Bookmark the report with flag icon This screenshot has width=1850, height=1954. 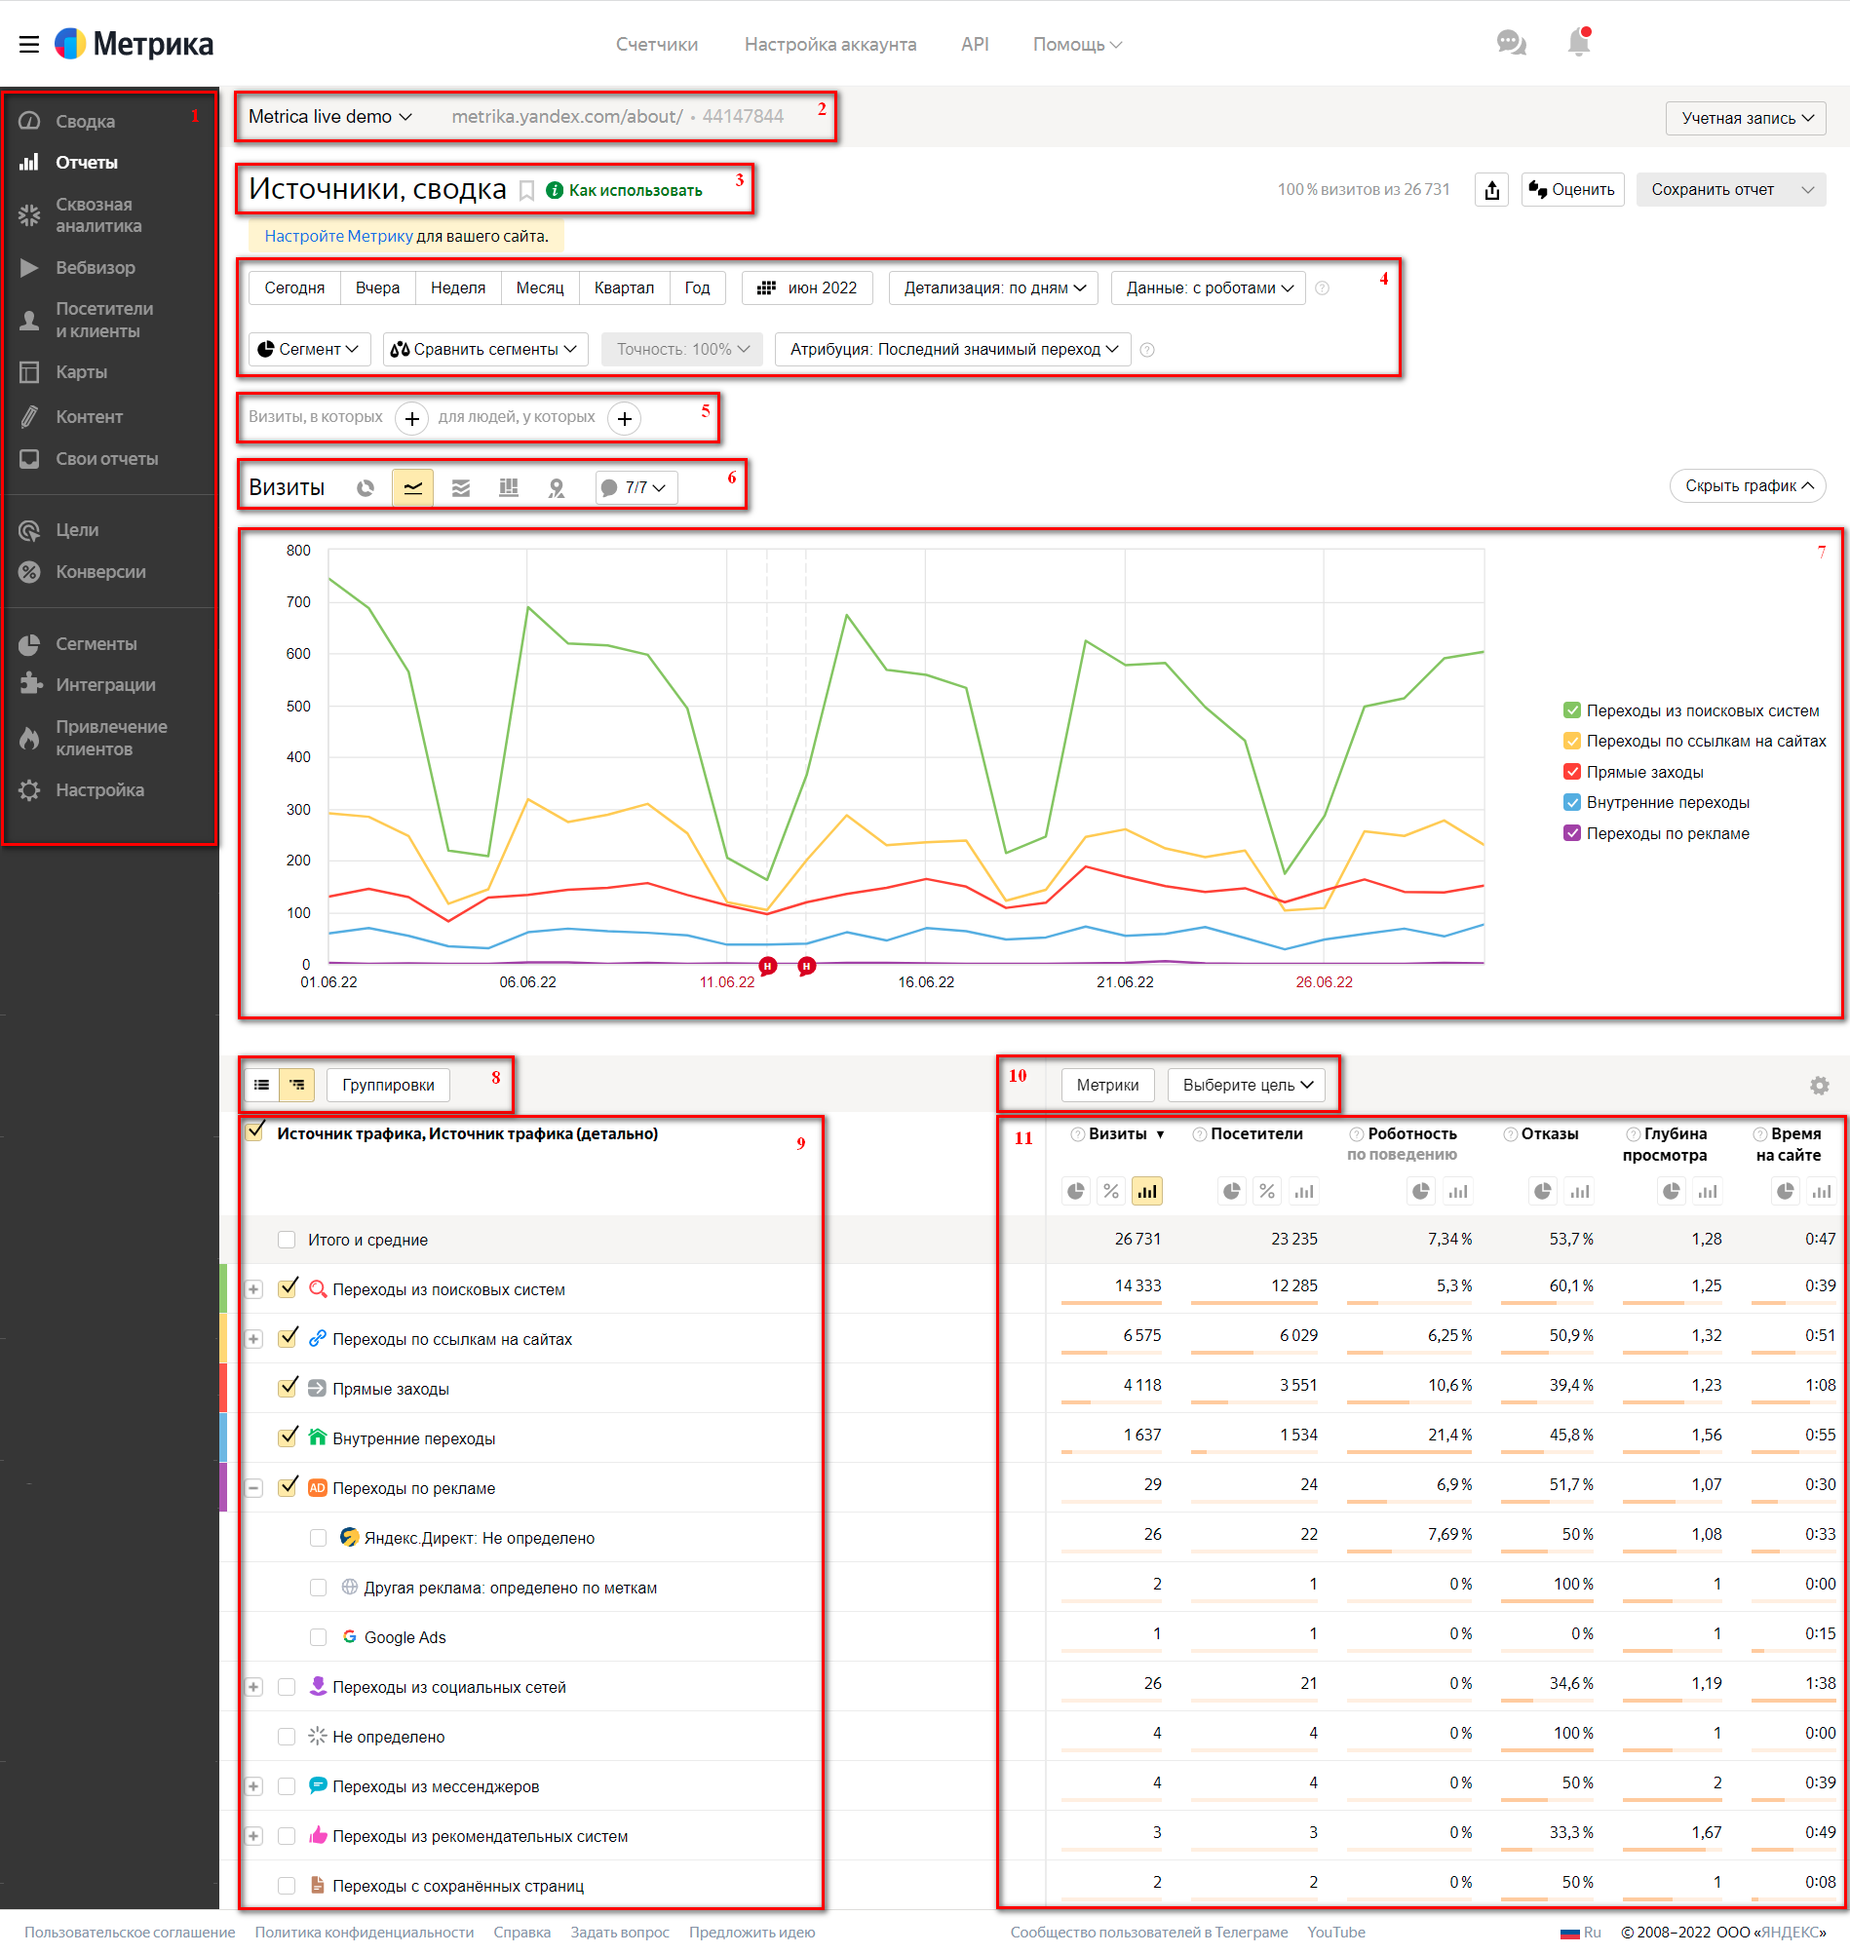point(527,190)
